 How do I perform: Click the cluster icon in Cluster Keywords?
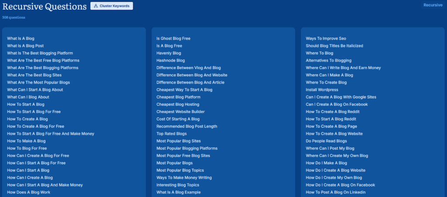(x=96, y=6)
